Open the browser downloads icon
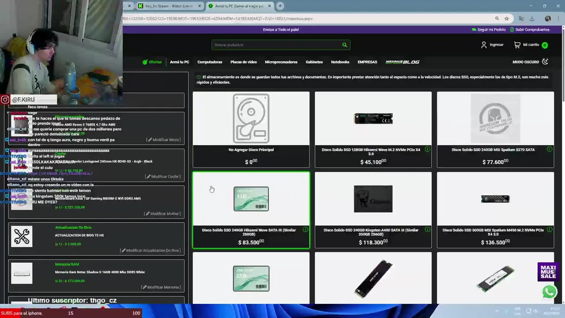The height and width of the screenshot is (318, 565). (x=532, y=19)
